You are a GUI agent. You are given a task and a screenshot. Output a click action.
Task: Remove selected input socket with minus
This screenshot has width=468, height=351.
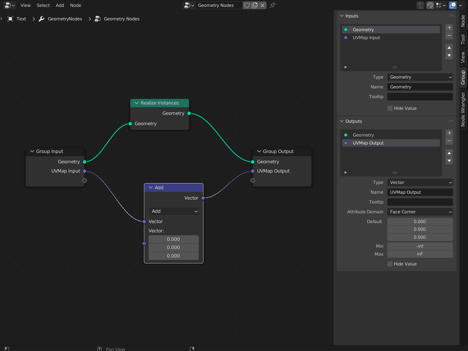pyautogui.click(x=449, y=35)
